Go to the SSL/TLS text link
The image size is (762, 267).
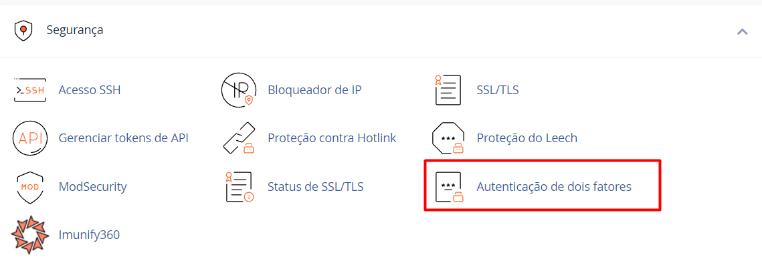498,90
